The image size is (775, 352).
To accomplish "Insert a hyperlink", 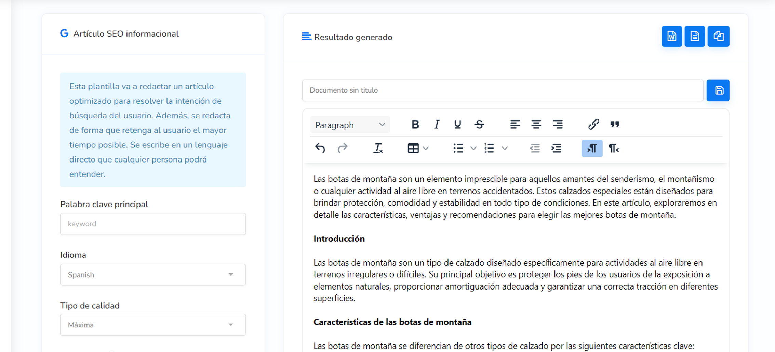I will [593, 125].
